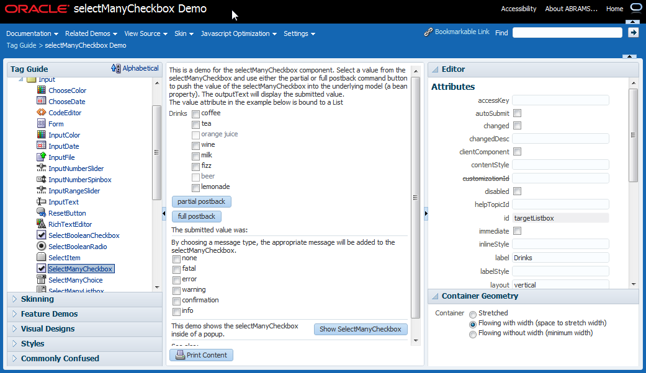This screenshot has width=646, height=373.
Task: Click the InputRangeSlider icon
Action: 41,190
